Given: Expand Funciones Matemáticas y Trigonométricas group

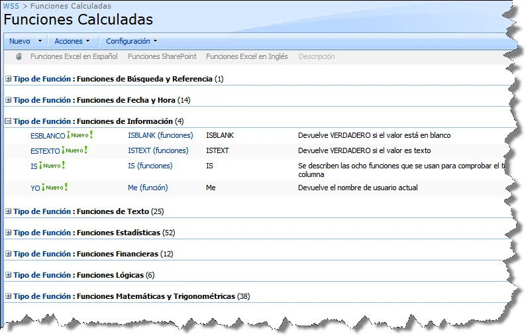Looking at the screenshot, I should tap(9, 296).
